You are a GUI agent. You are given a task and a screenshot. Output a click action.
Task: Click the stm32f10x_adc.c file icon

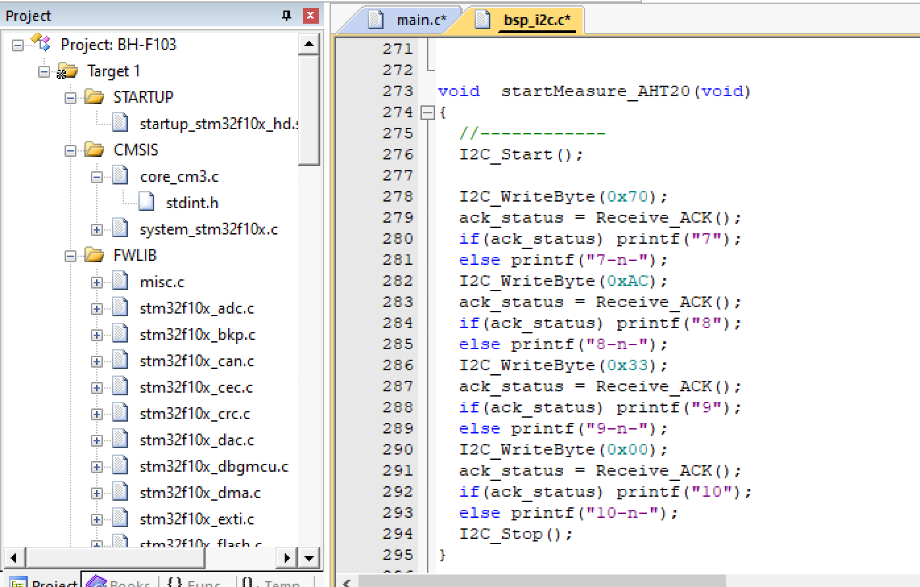(120, 307)
